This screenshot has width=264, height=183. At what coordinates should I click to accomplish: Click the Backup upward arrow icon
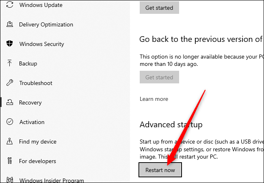(x=9, y=63)
